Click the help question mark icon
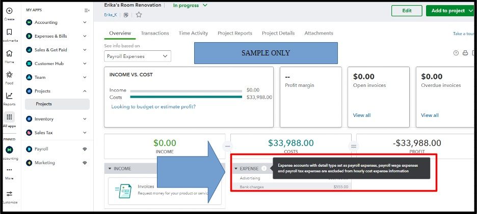The image size is (477, 214). pos(456,53)
